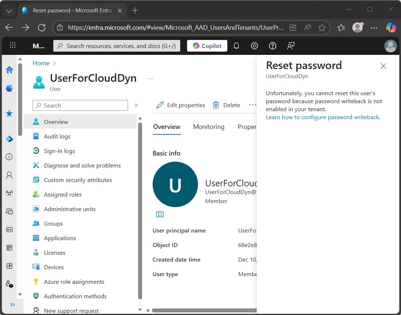Open Home in the left navigation rail
Viewport: 401px width, 315px height.
tap(9, 70)
